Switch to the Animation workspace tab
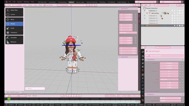This screenshot has height=106, width=189. pos(52,2)
